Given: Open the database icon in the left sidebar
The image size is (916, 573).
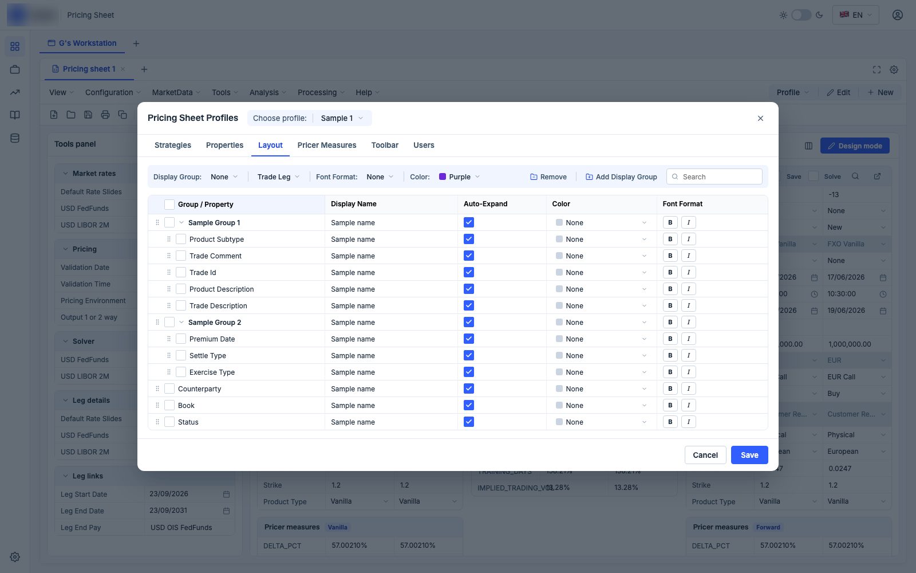Looking at the screenshot, I should pyautogui.click(x=15, y=138).
